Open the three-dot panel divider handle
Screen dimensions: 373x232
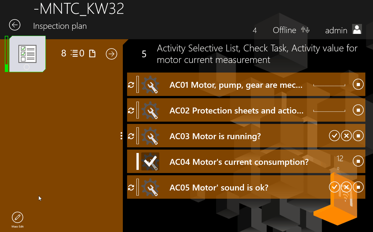tap(121, 136)
